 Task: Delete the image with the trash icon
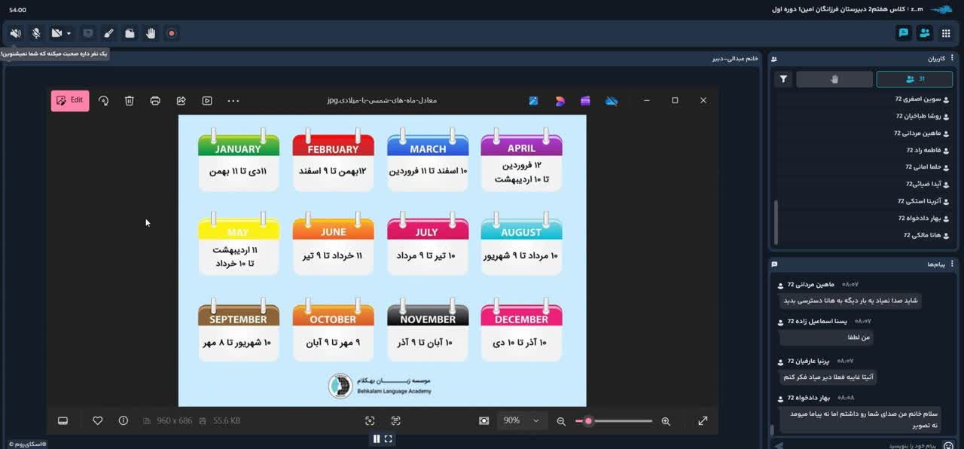tap(130, 101)
